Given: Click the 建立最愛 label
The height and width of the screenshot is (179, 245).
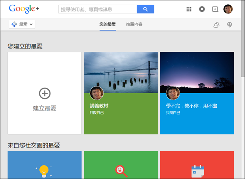Looking at the screenshot, I should [45, 108].
